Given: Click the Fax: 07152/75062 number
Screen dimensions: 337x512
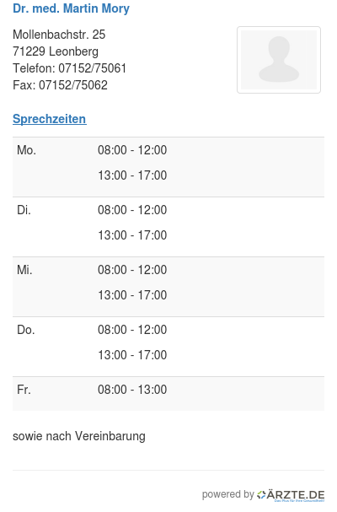Looking at the screenshot, I should click(x=60, y=85).
